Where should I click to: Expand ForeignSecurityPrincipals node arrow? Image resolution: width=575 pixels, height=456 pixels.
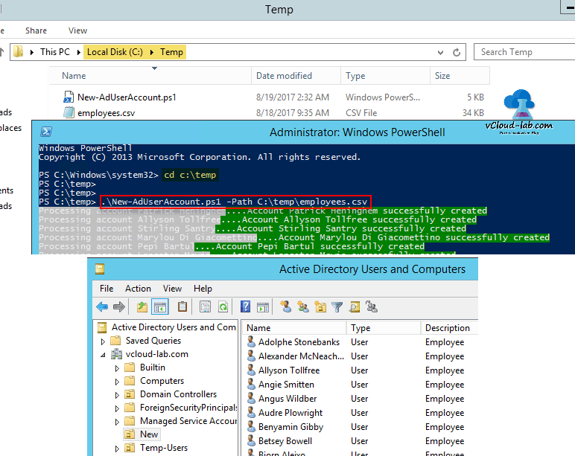117,408
